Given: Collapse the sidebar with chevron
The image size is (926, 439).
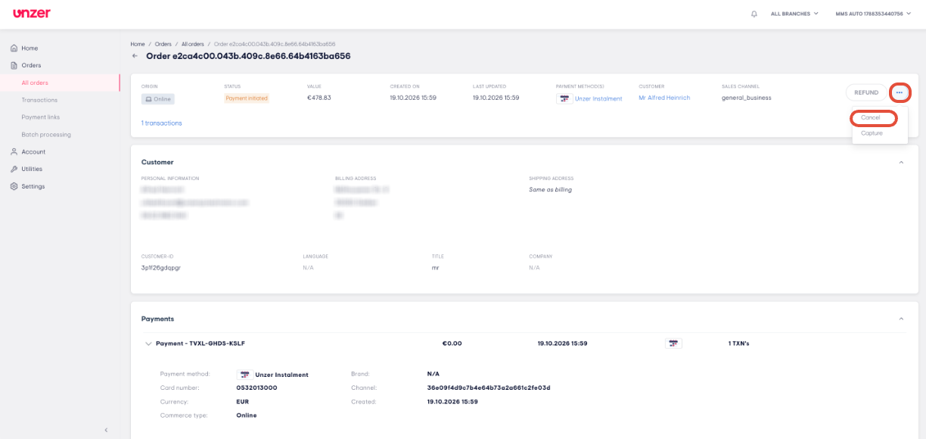Looking at the screenshot, I should (x=106, y=430).
